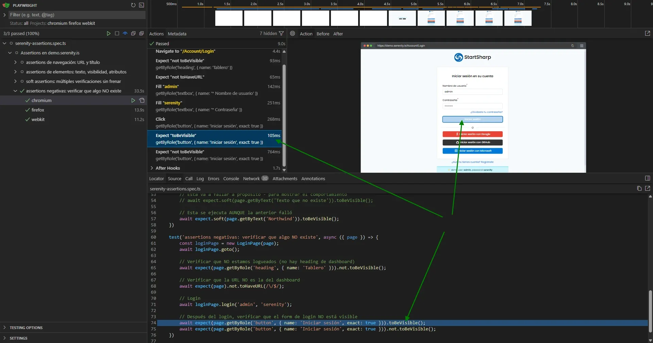Open trace in external window icon
Viewport: 653px width, 343px height.
647,33
